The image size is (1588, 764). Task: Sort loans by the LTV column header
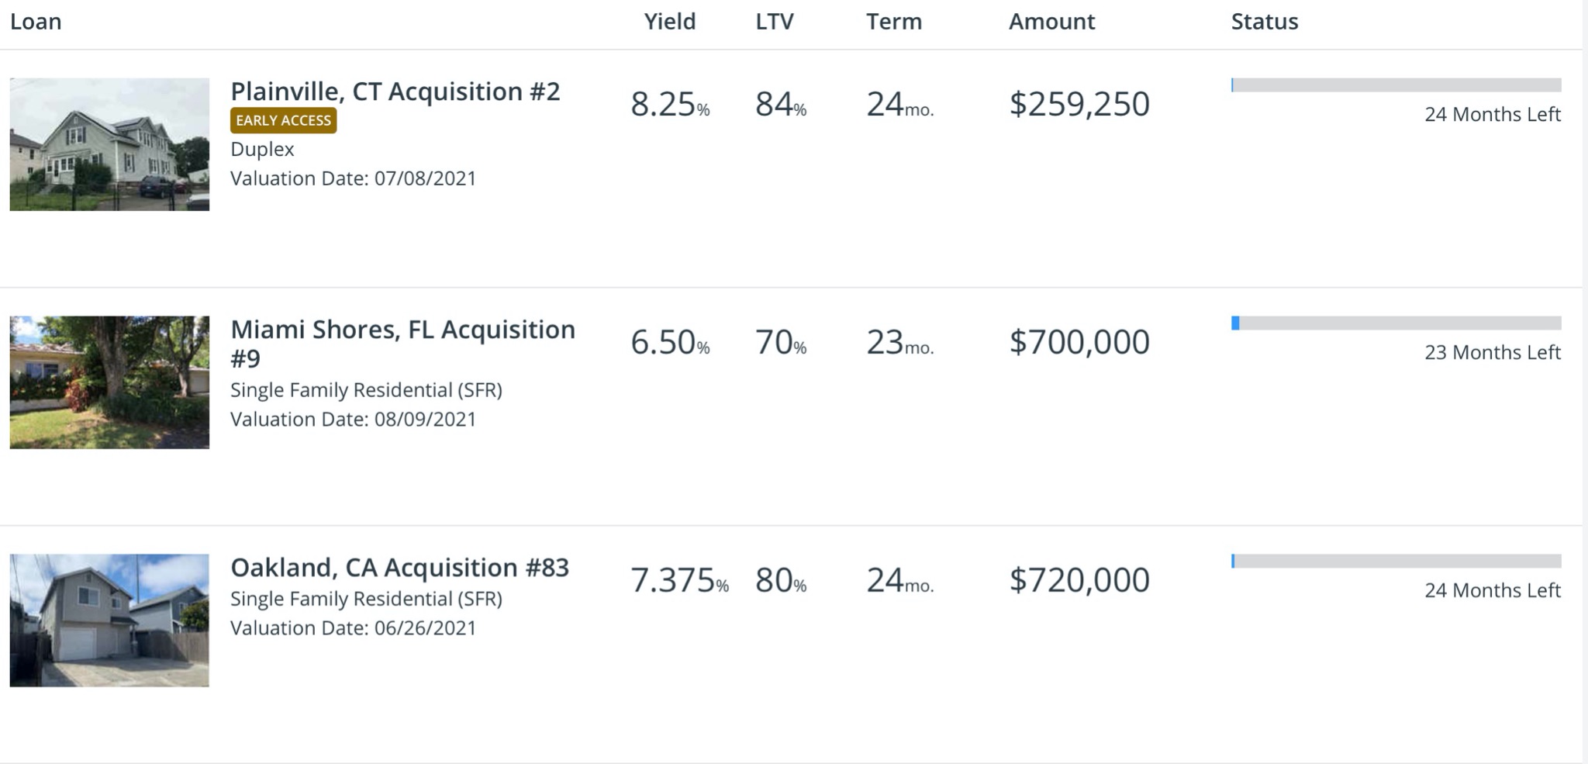(774, 22)
